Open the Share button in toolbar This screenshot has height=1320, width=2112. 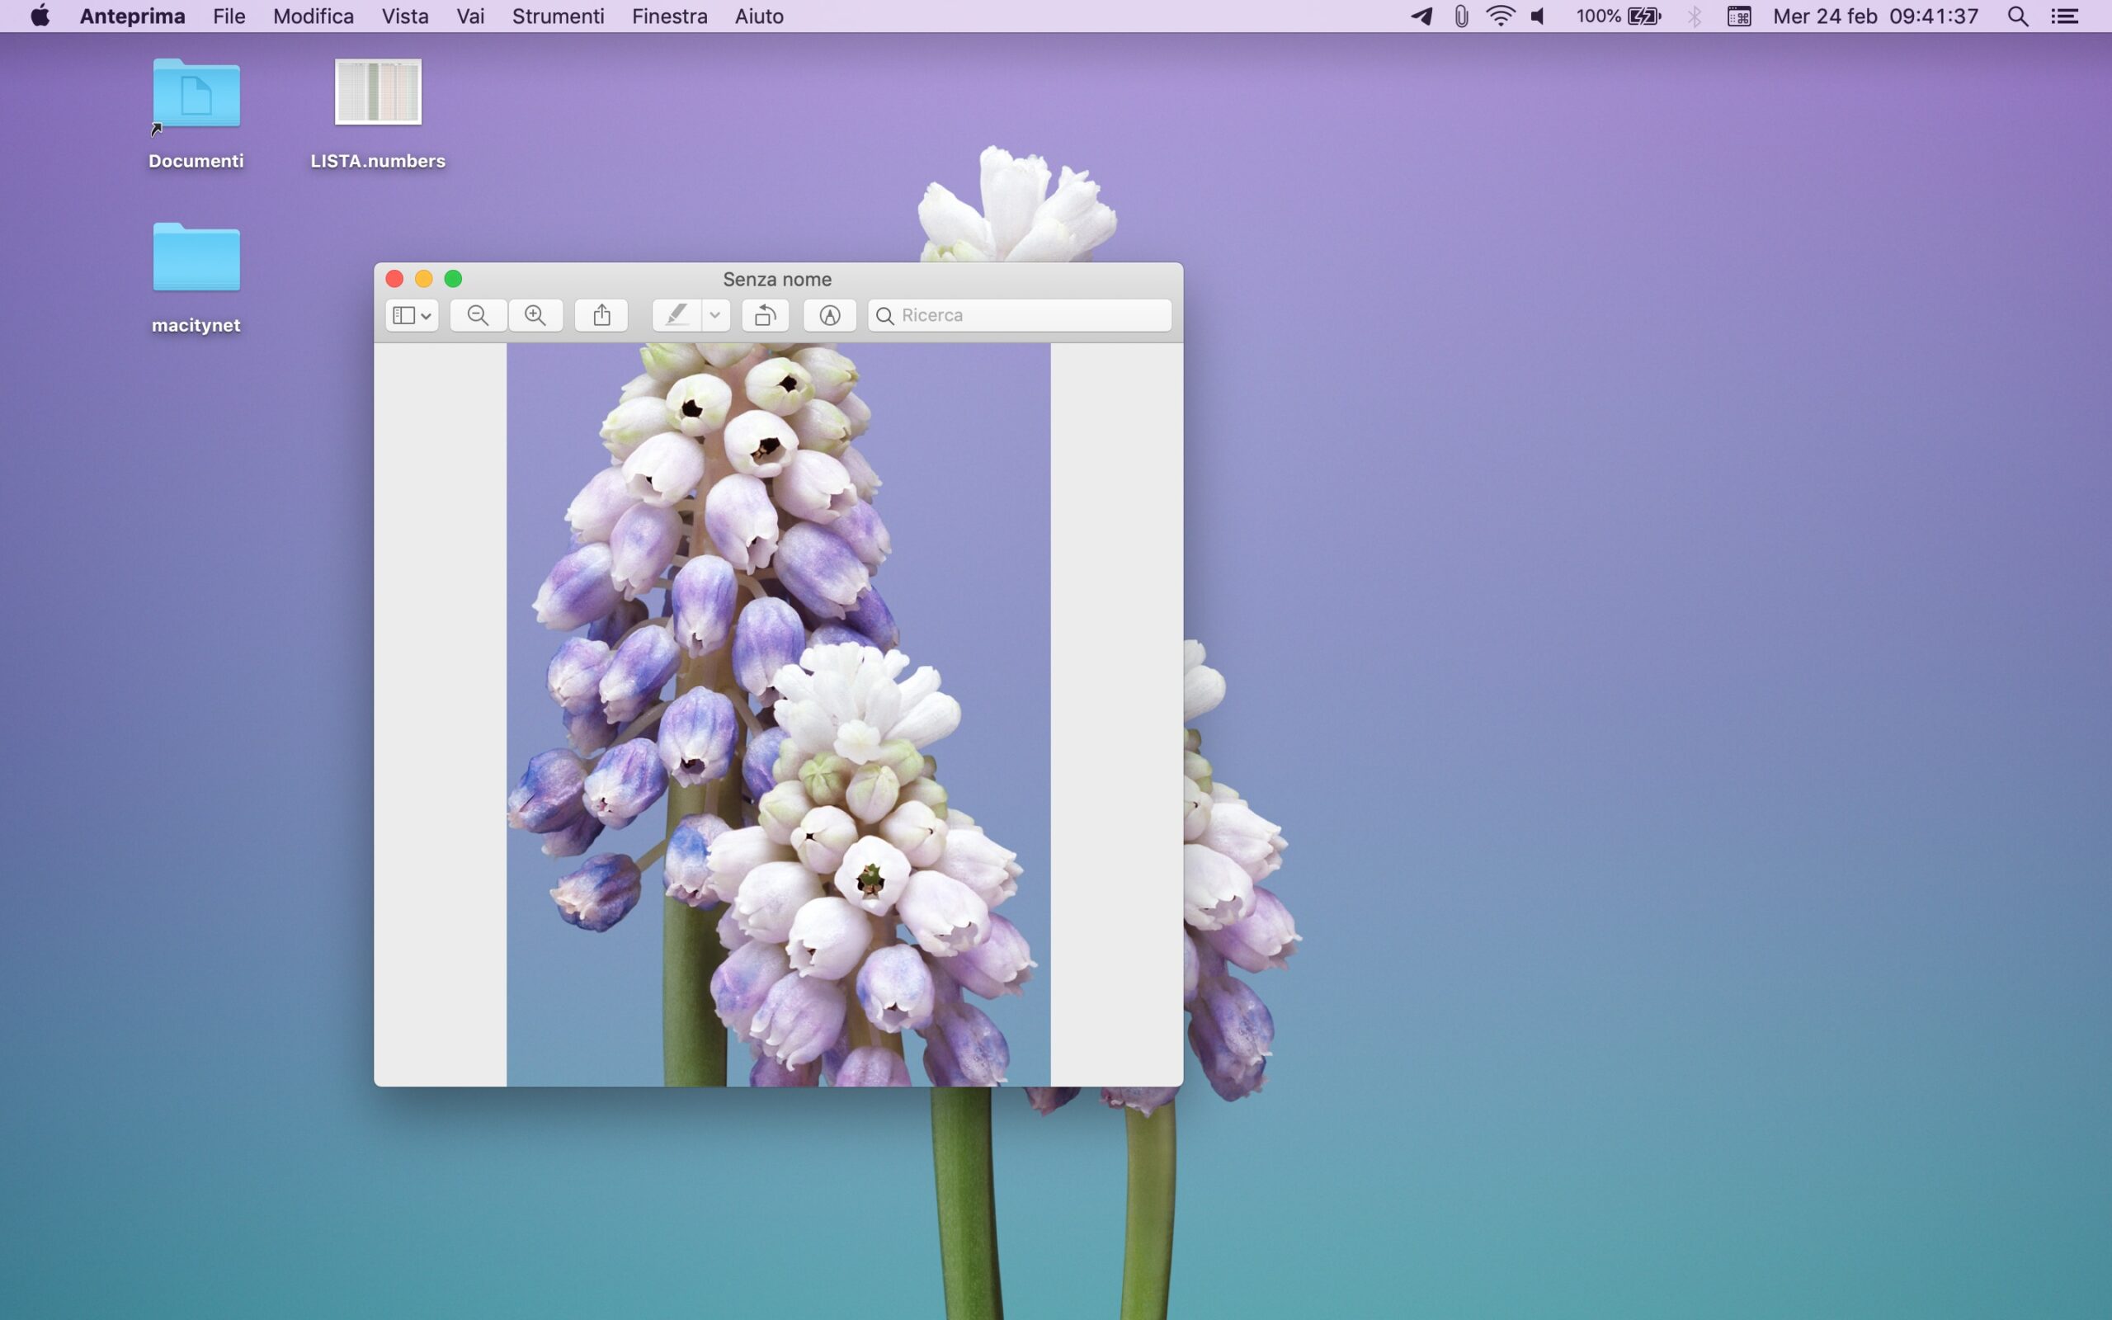601,315
